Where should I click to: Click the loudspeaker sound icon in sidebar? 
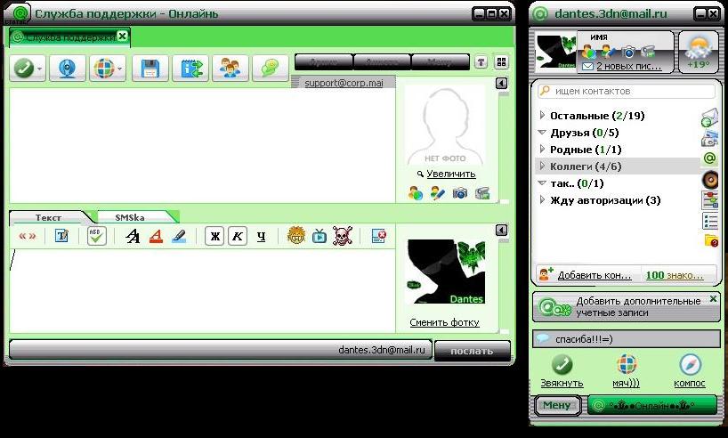tap(710, 179)
